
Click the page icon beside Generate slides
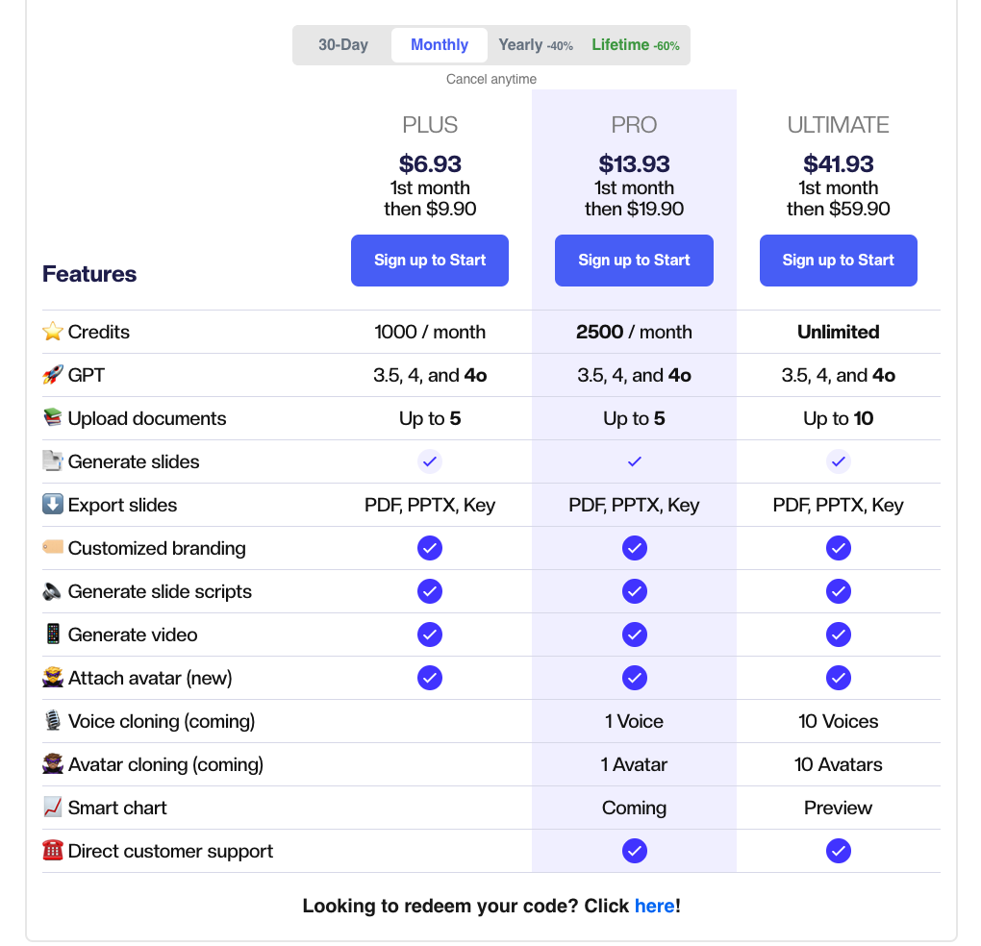[53, 461]
